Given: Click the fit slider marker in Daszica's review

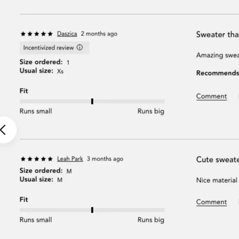Looking at the screenshot, I should pos(92,101).
